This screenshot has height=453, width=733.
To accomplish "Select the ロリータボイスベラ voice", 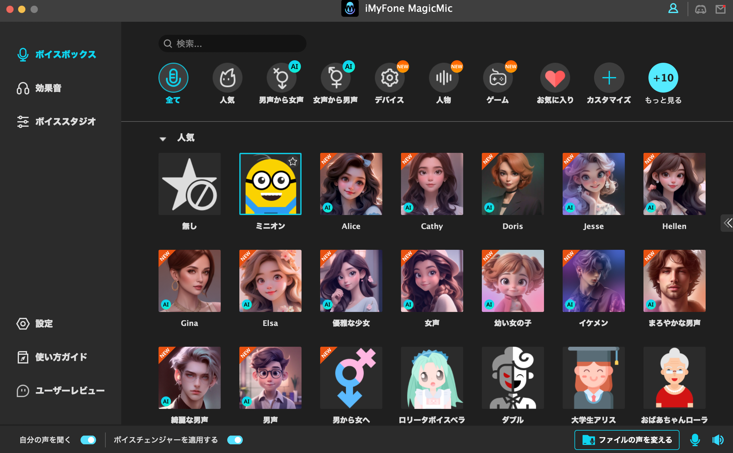I will pos(432,378).
